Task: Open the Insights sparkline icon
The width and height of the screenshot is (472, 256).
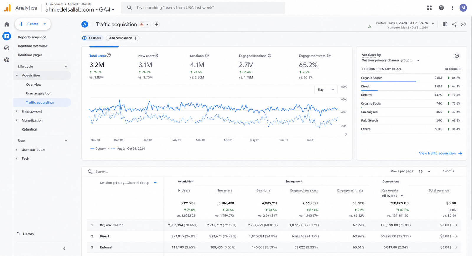Action: (463, 24)
